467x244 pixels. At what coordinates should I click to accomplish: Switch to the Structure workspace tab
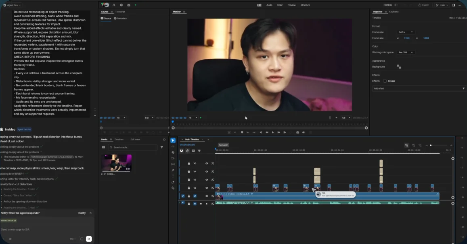305,5
